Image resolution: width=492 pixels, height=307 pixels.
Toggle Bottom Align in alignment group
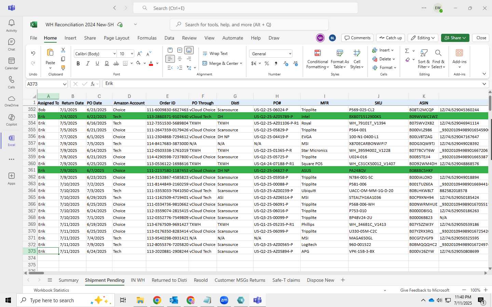(x=189, y=50)
